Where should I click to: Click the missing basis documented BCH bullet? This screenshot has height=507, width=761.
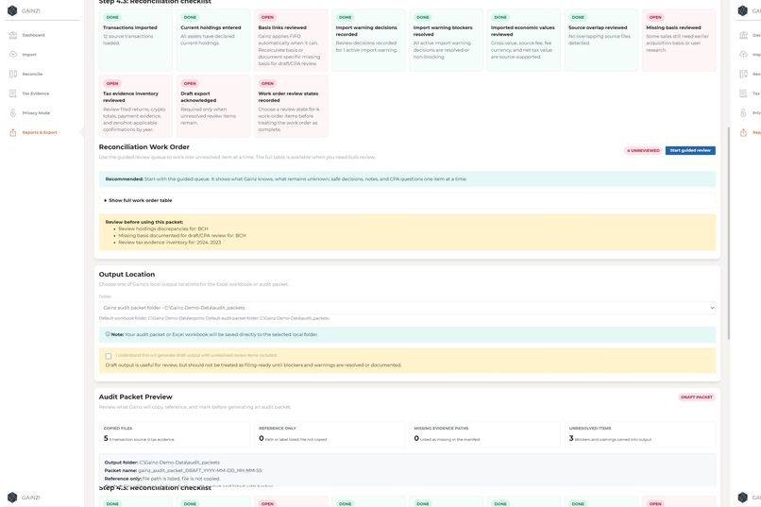coord(182,235)
